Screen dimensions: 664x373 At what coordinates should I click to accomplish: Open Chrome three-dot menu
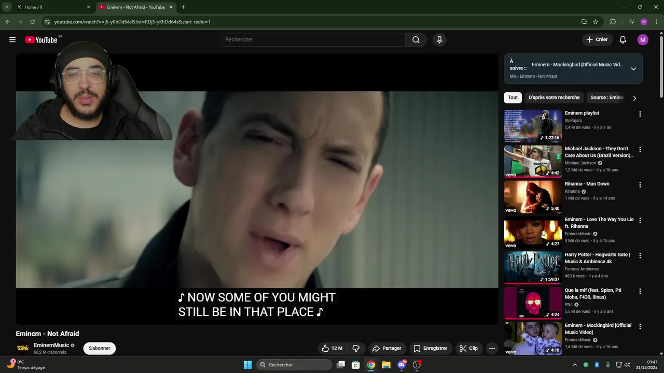point(656,22)
